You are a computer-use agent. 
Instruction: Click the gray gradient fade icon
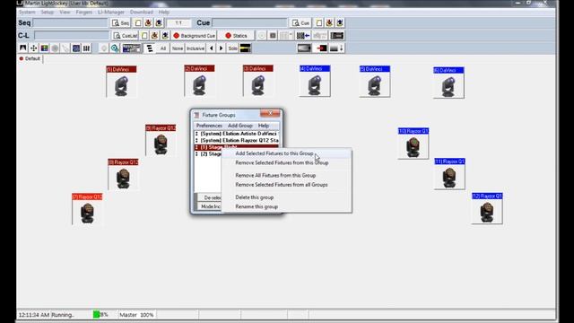click(304, 48)
